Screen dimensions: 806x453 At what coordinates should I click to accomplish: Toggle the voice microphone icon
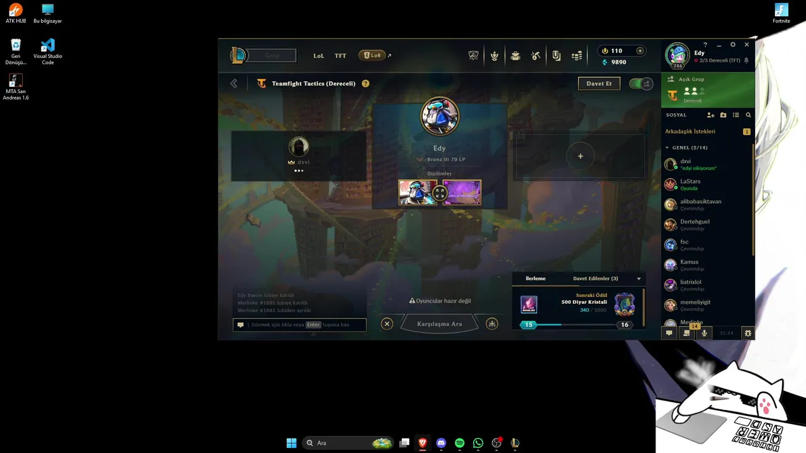coord(704,333)
